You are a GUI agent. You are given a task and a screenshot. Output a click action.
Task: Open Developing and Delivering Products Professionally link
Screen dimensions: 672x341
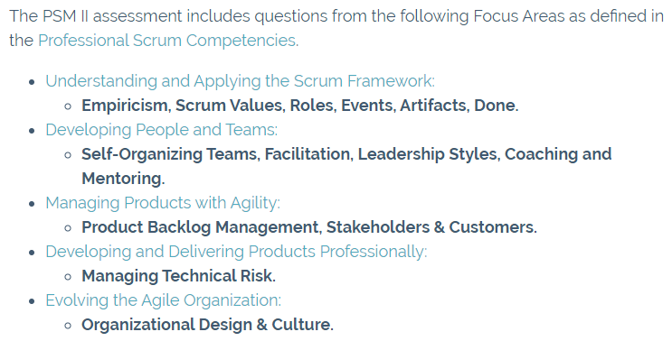tap(236, 252)
